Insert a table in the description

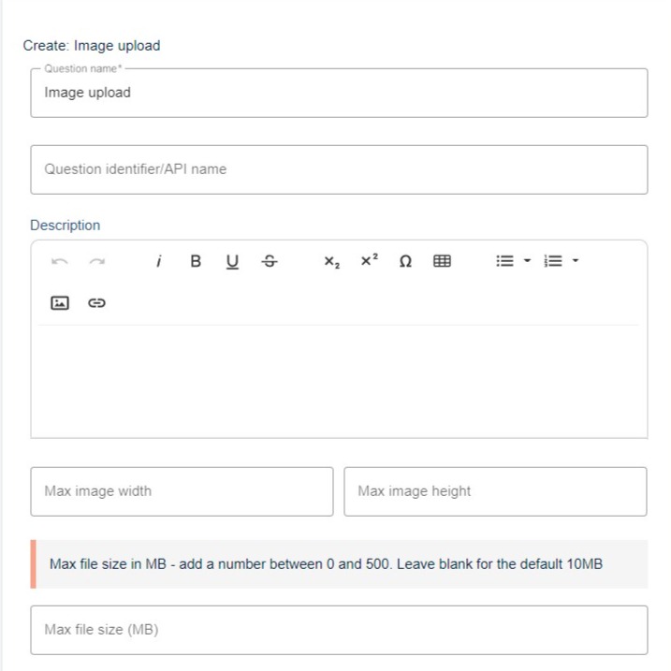(x=442, y=260)
